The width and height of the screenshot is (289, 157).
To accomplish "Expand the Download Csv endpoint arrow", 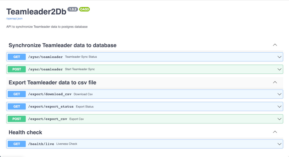I will (x=279, y=94).
